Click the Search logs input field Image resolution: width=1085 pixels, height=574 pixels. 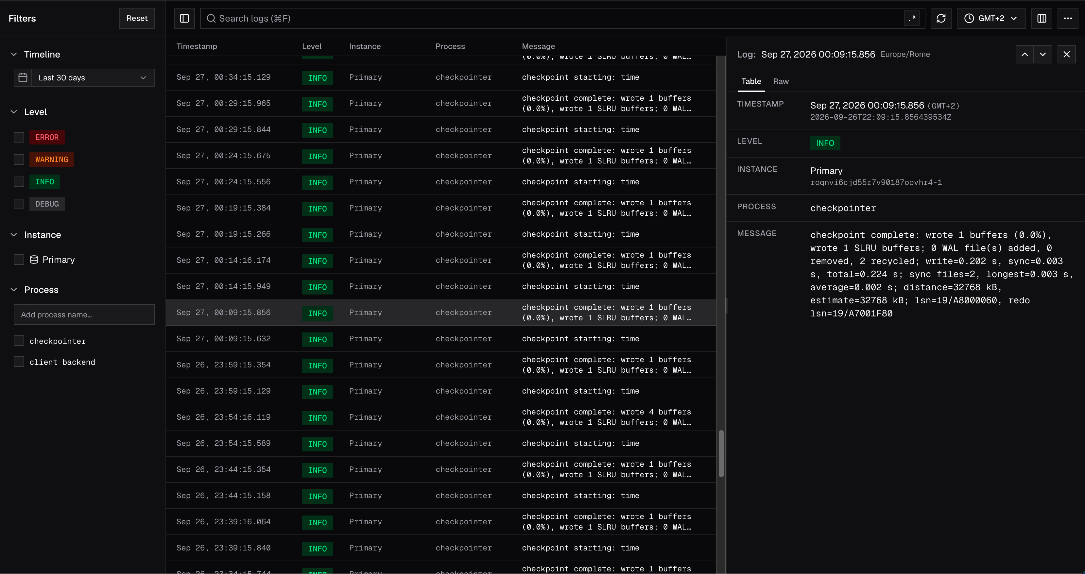pyautogui.click(x=562, y=18)
